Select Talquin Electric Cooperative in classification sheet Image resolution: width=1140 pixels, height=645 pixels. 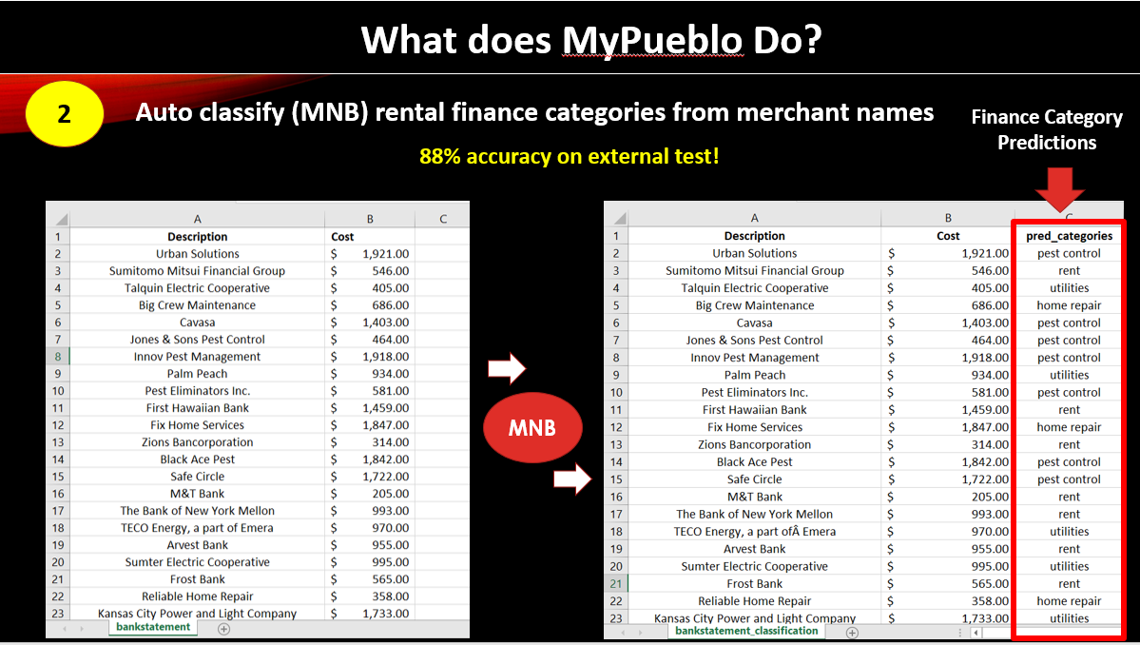[754, 288]
